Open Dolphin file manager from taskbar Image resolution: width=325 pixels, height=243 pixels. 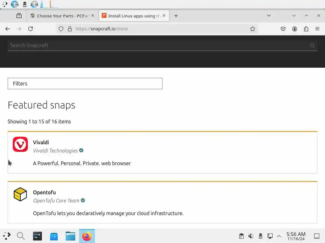click(x=70, y=236)
